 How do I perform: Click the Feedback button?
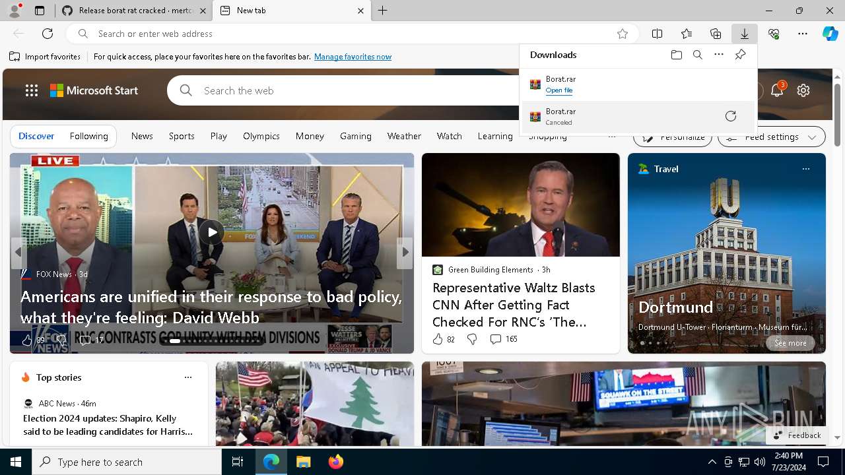click(x=797, y=435)
